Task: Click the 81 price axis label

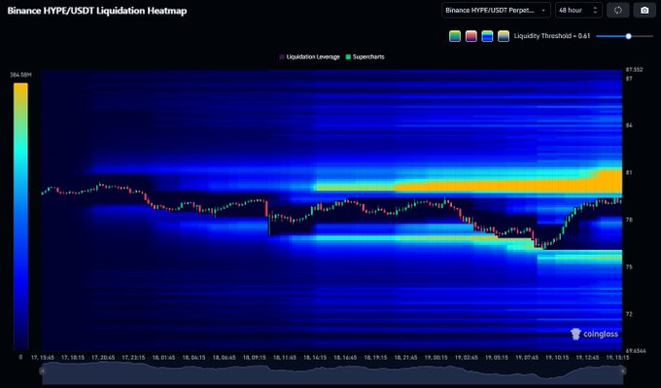Action: click(x=629, y=172)
